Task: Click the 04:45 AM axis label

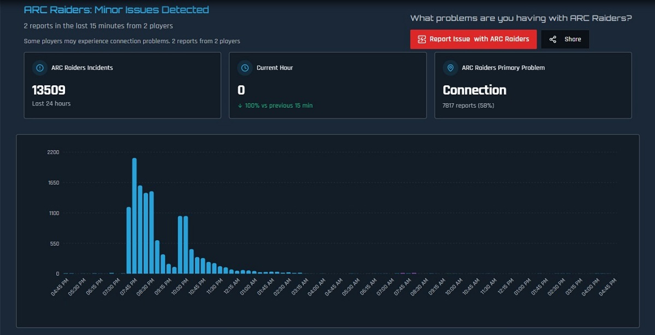Action: (x=334, y=287)
